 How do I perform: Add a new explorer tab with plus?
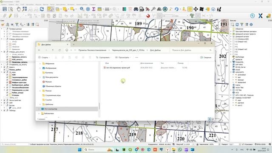click(74, 45)
